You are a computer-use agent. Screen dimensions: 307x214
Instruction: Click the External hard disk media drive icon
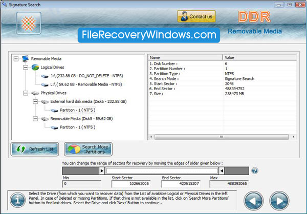click(45, 102)
